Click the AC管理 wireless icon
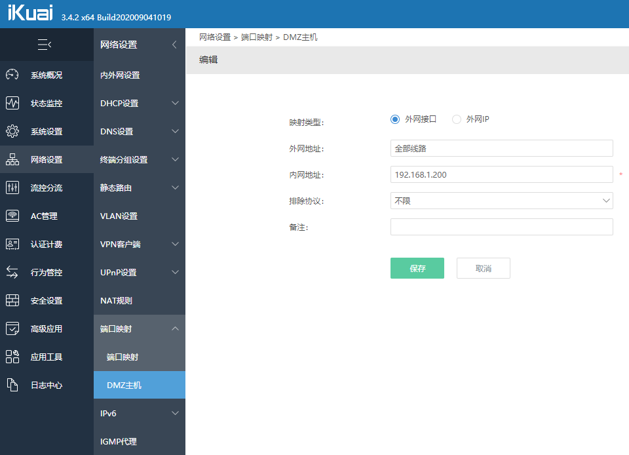This screenshot has height=455, width=629. 12,216
